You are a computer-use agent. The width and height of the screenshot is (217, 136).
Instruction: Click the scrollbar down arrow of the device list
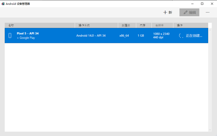[210, 130]
